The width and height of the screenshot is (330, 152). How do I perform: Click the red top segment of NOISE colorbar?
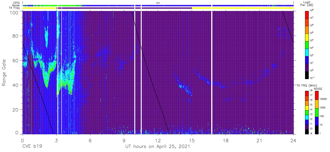click(317, 95)
